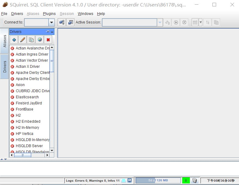Click the green open sessions counter showing 0
Screen dimensions: 239x185
pos(186,180)
